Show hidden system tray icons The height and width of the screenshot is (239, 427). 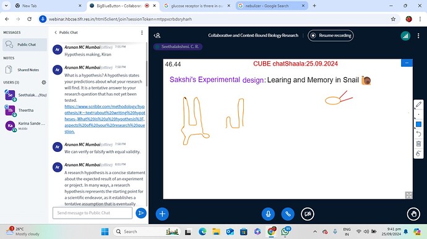click(315, 232)
